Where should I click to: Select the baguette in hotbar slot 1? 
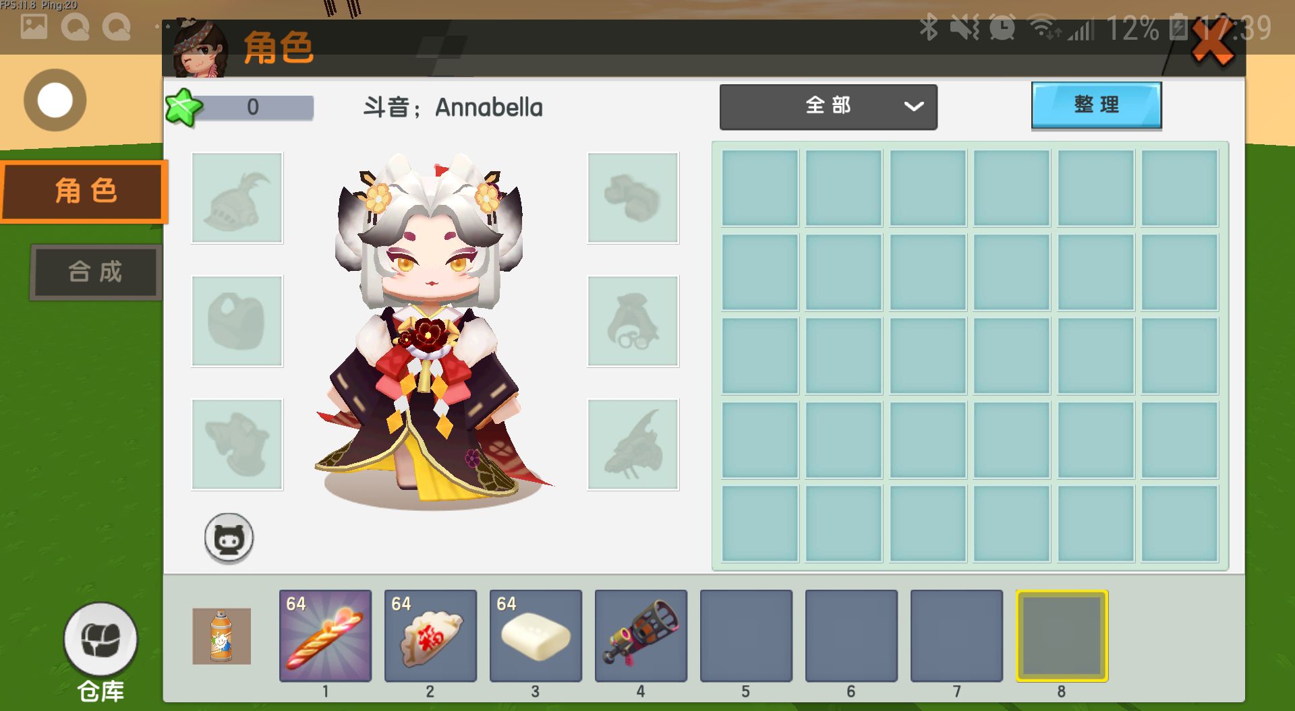325,636
